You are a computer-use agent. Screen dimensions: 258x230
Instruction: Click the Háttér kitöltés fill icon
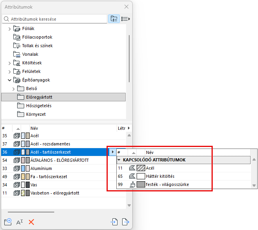132,176
